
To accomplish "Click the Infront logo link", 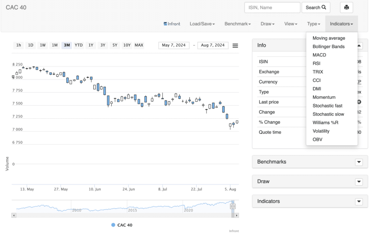I will [172, 24].
